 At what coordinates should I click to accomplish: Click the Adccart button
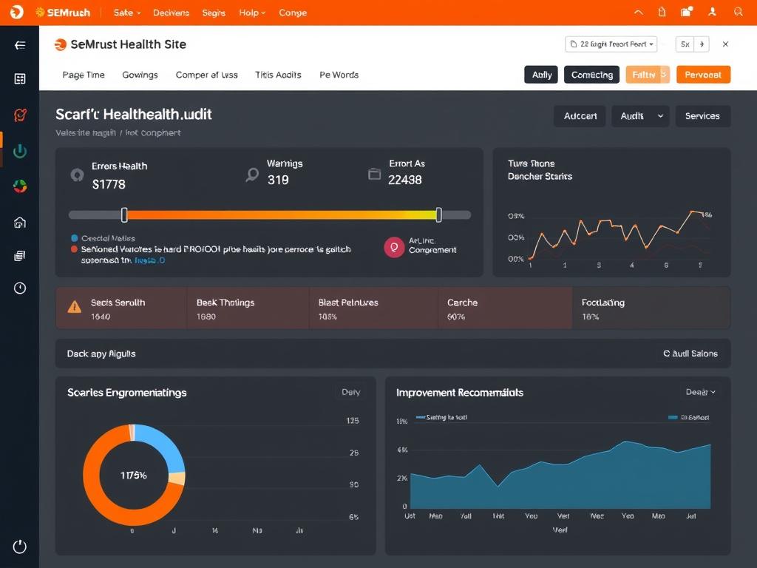[580, 116]
